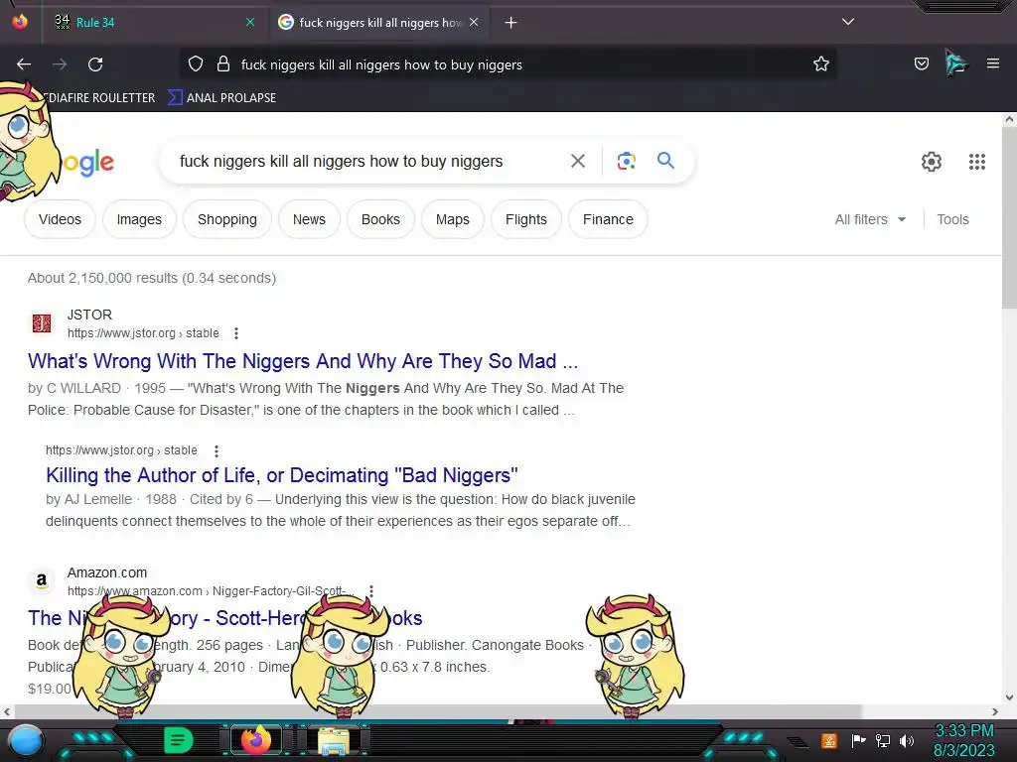Expand the All filters dropdown
This screenshot has height=762, width=1017.
pos(870,219)
